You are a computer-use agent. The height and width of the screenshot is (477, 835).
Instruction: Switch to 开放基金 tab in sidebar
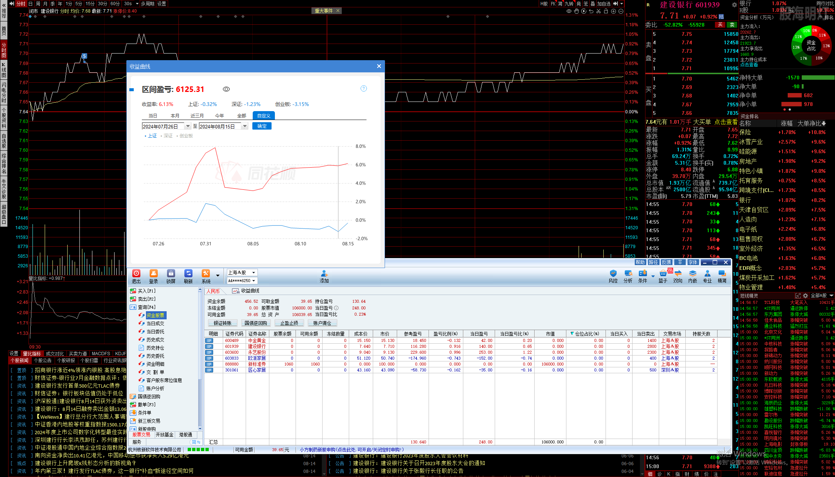[164, 435]
